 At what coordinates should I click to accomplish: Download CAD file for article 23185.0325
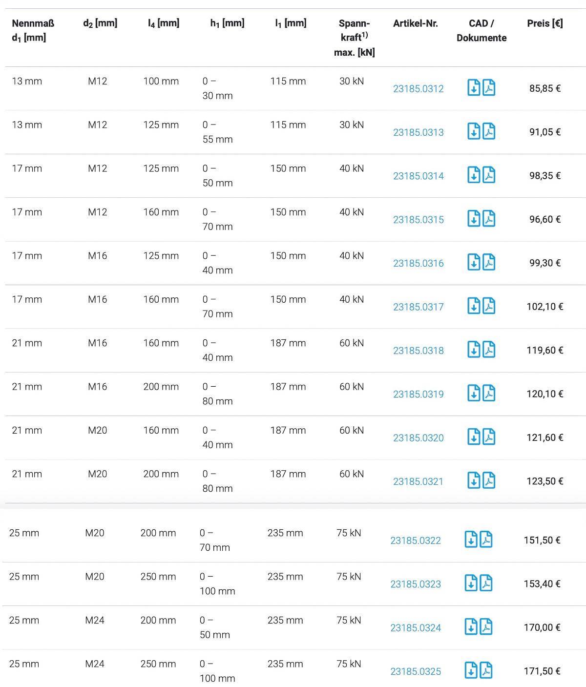(471, 670)
